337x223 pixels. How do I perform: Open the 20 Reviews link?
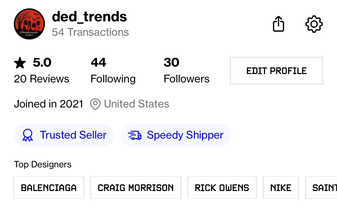click(x=41, y=79)
